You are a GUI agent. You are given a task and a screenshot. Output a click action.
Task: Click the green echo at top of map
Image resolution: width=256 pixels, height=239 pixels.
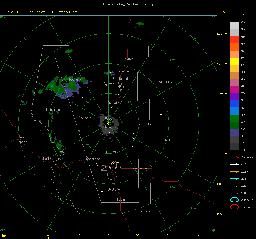pos(140,24)
